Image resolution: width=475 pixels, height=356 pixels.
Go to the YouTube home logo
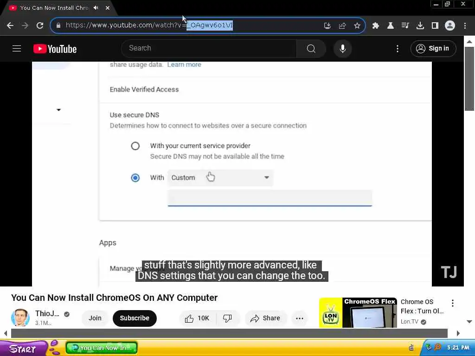pos(55,49)
